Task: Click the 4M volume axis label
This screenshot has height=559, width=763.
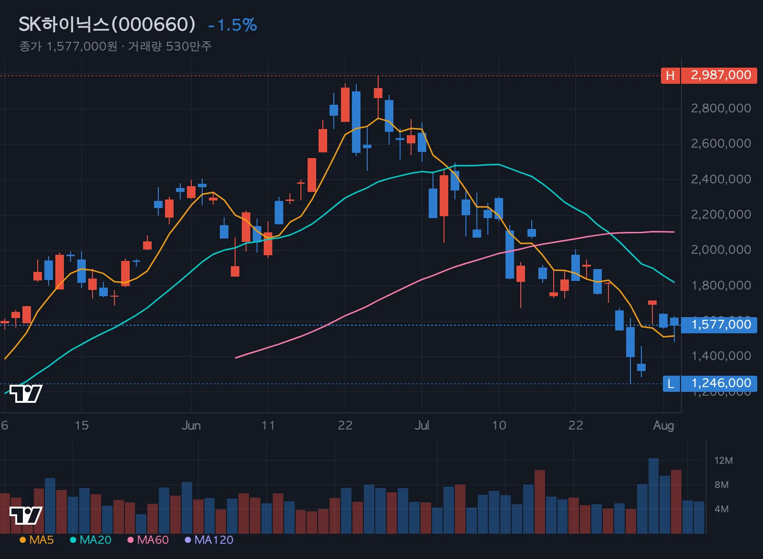Action: pyautogui.click(x=722, y=509)
